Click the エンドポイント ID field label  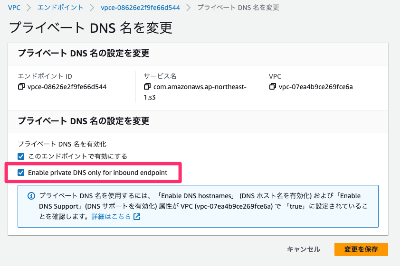45,76
